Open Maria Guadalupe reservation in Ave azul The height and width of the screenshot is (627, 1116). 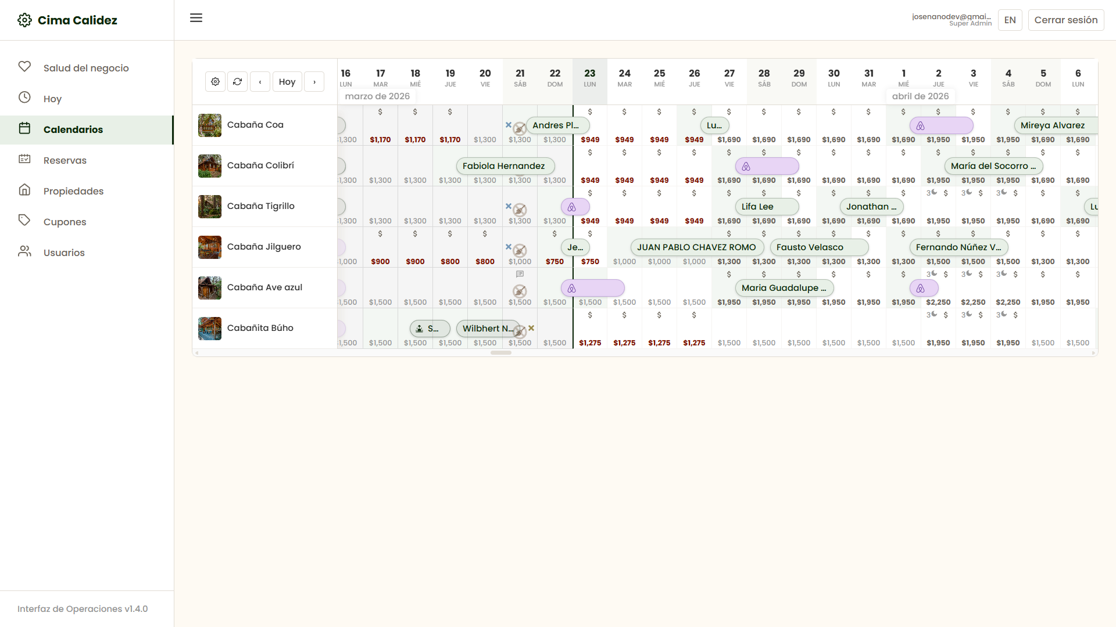[x=785, y=288]
